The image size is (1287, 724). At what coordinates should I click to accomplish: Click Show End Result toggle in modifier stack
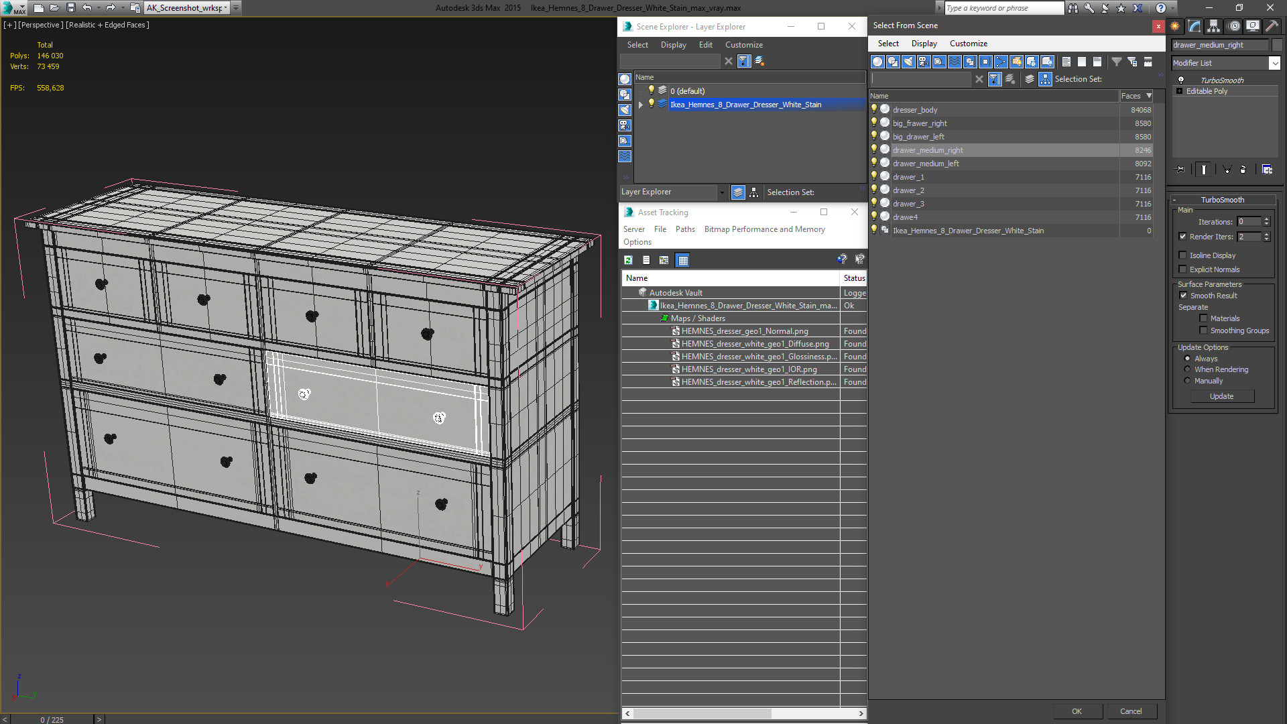click(1204, 170)
